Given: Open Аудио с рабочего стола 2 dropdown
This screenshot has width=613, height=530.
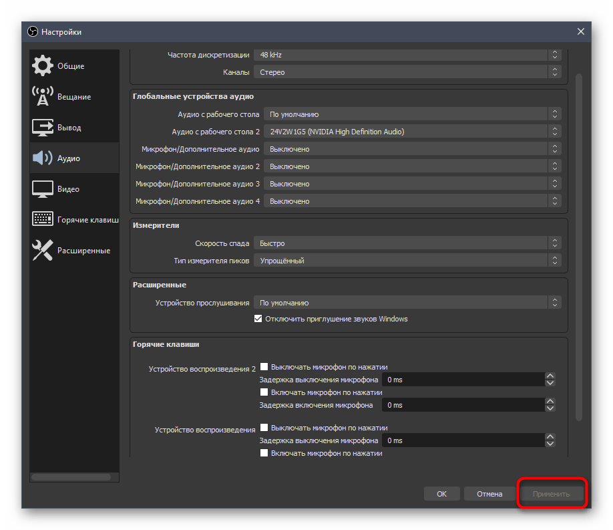Looking at the screenshot, I should 412,132.
